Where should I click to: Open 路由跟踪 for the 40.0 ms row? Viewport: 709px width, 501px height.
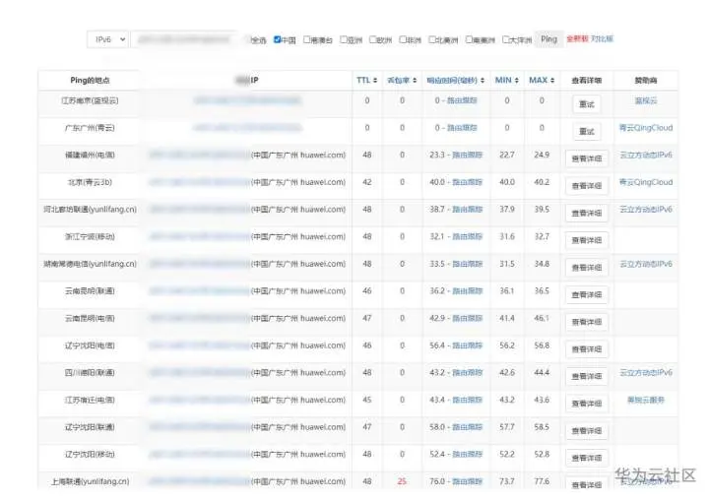(x=468, y=182)
